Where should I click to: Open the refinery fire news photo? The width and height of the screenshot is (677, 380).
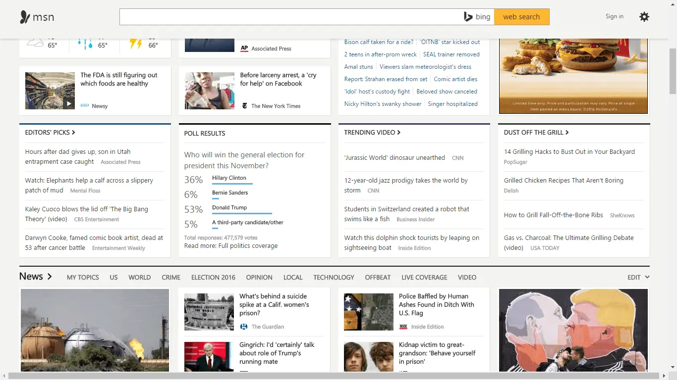coord(95,330)
